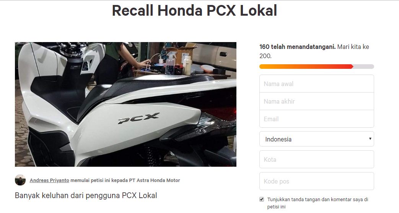Click the 'Mari kita ke 200' goal text

314,51
